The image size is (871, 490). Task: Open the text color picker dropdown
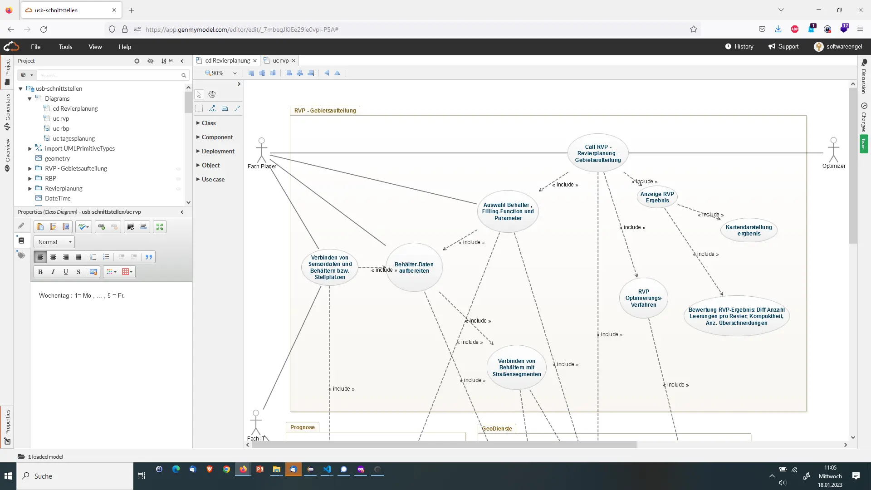(x=111, y=272)
